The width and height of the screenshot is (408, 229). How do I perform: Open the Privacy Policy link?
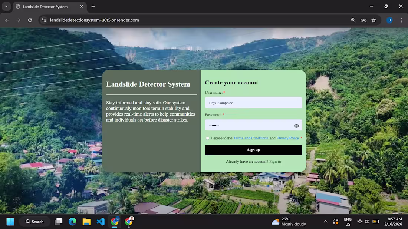[x=287, y=138]
